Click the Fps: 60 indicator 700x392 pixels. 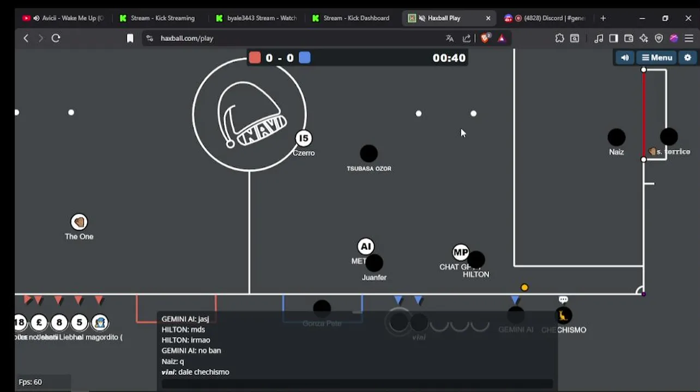[x=31, y=382]
